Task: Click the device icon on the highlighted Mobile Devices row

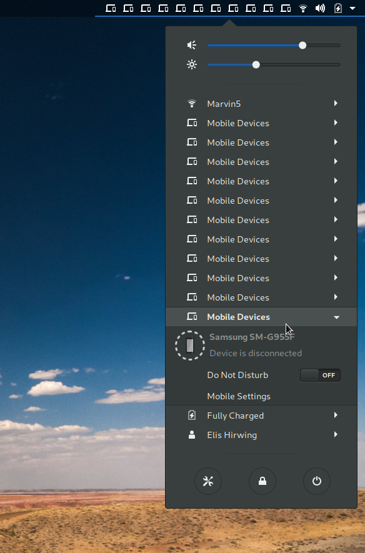Action: (192, 316)
